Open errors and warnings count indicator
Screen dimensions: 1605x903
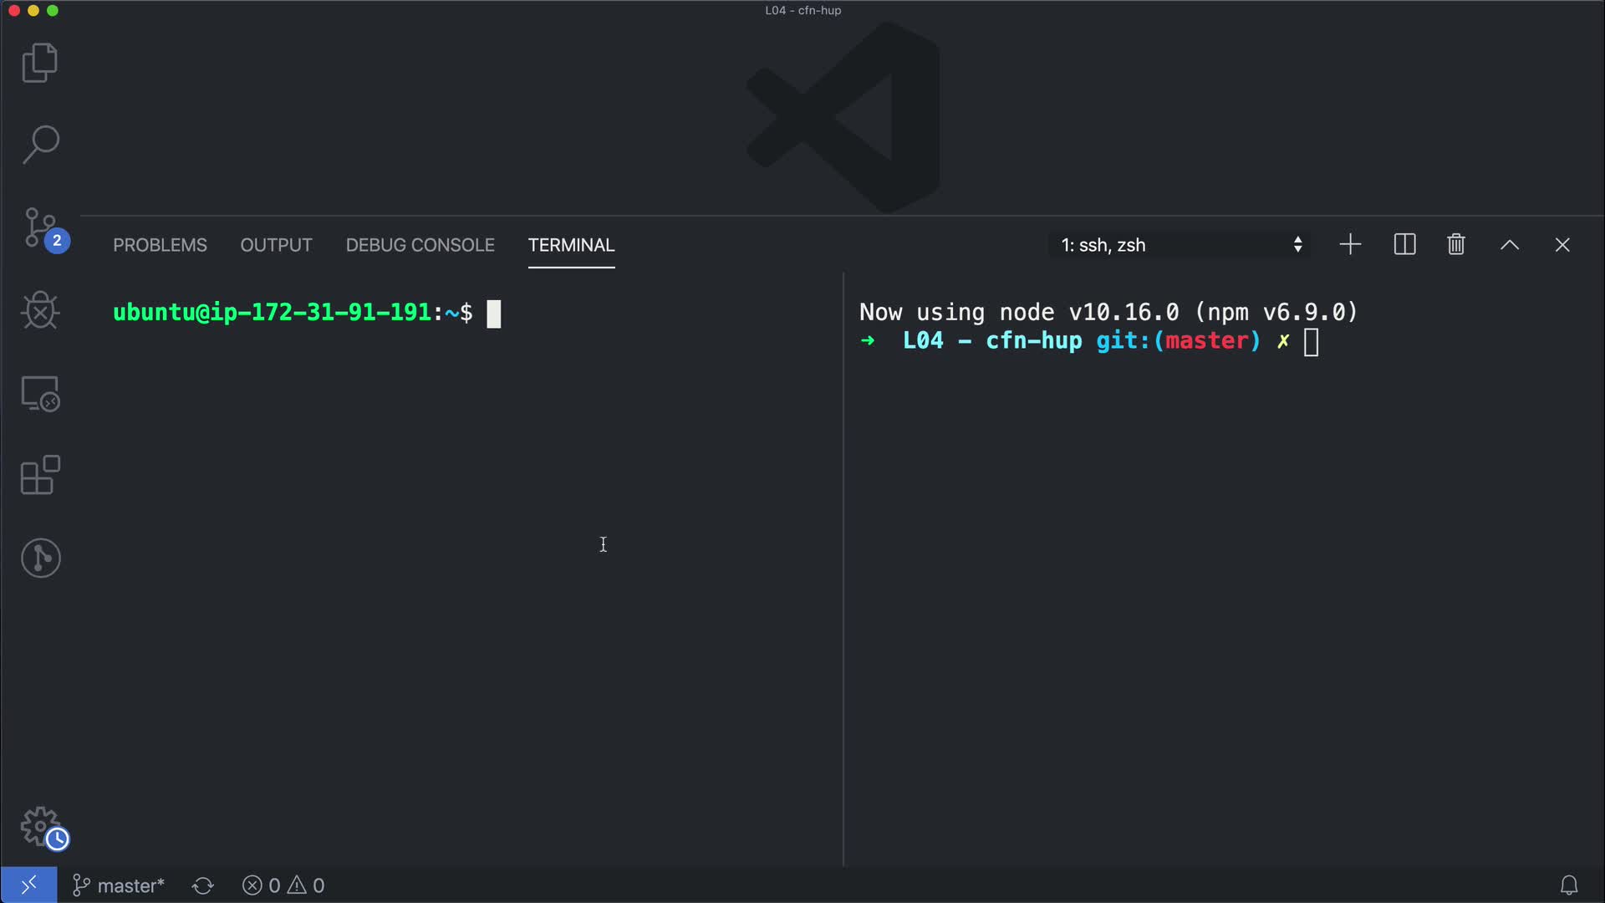point(283,885)
